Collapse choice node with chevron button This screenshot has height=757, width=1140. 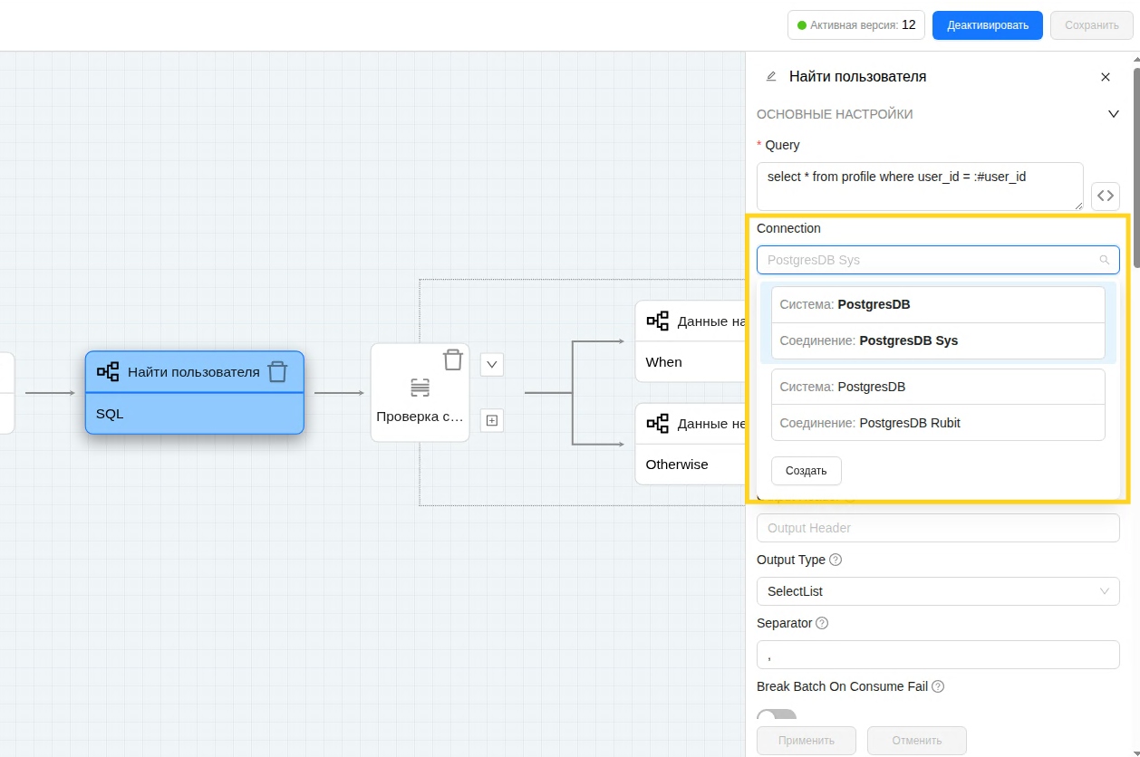pos(491,364)
